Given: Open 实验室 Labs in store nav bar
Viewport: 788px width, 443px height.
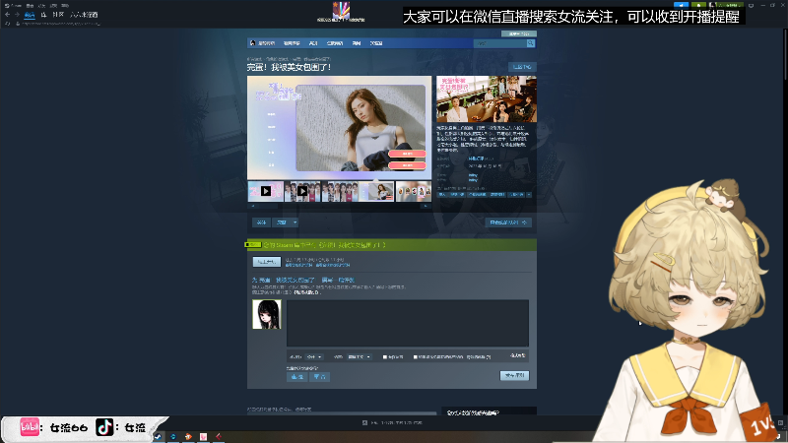Looking at the screenshot, I should pos(376,43).
